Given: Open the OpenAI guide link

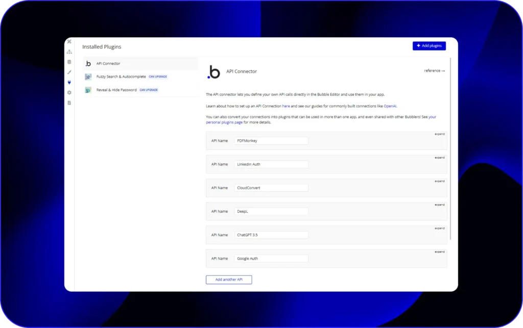Looking at the screenshot, I should click(390, 106).
